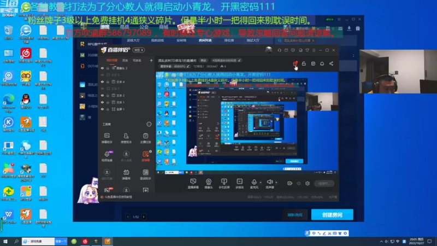Click the padlock icon beside the gift box

pyautogui.click(x=304, y=63)
